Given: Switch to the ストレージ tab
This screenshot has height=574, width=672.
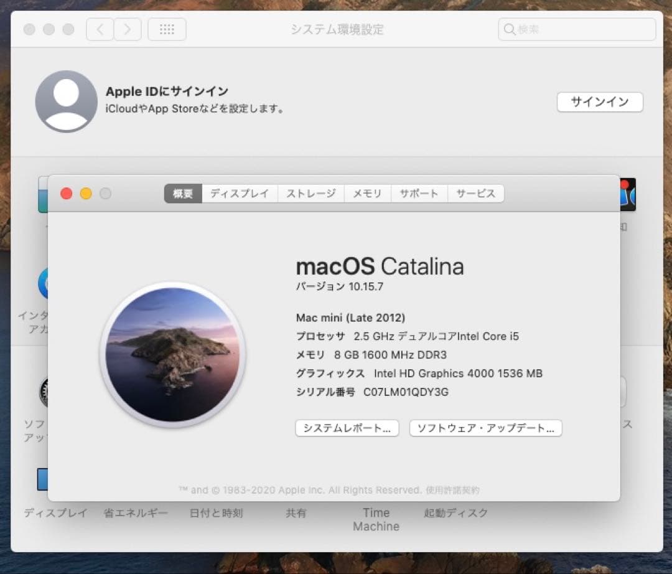Looking at the screenshot, I should (x=310, y=194).
